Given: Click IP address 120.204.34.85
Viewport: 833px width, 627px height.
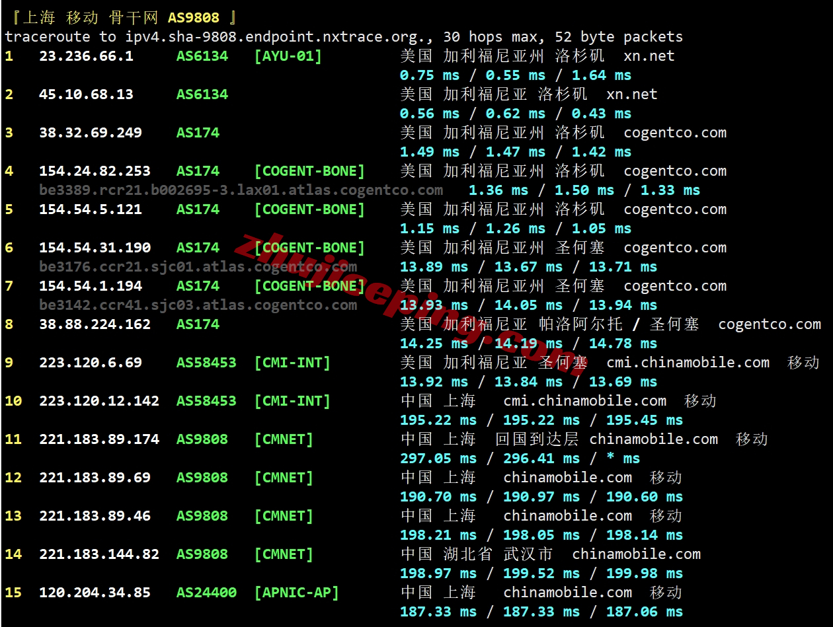Looking at the screenshot, I should click(x=95, y=592).
